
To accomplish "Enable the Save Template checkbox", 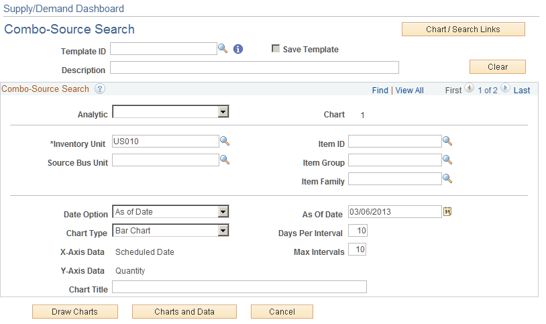I will (276, 48).
